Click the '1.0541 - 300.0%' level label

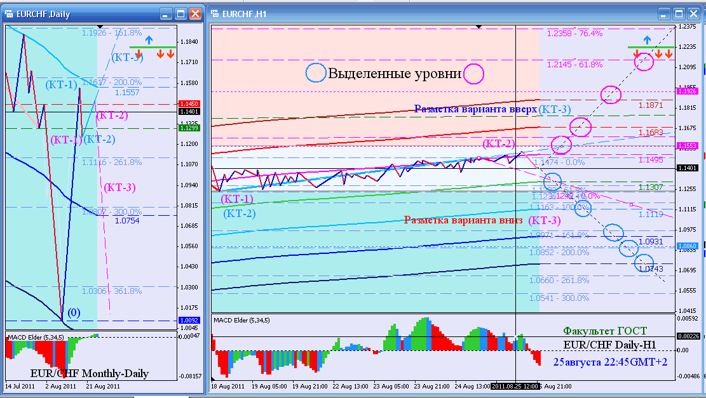click(559, 298)
